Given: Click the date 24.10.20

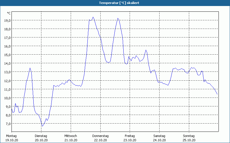Looking at the screenshot, I should [x=160, y=140].
